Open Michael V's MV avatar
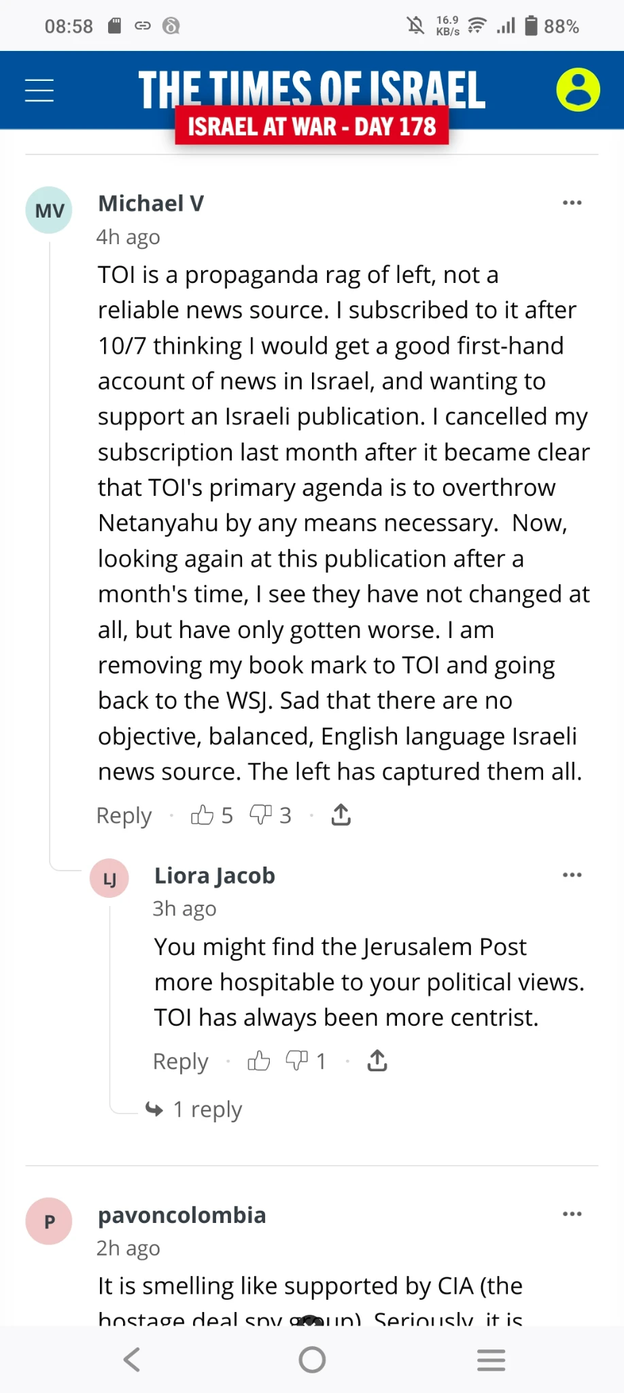Viewport: 624px width, 1393px height. click(49, 211)
